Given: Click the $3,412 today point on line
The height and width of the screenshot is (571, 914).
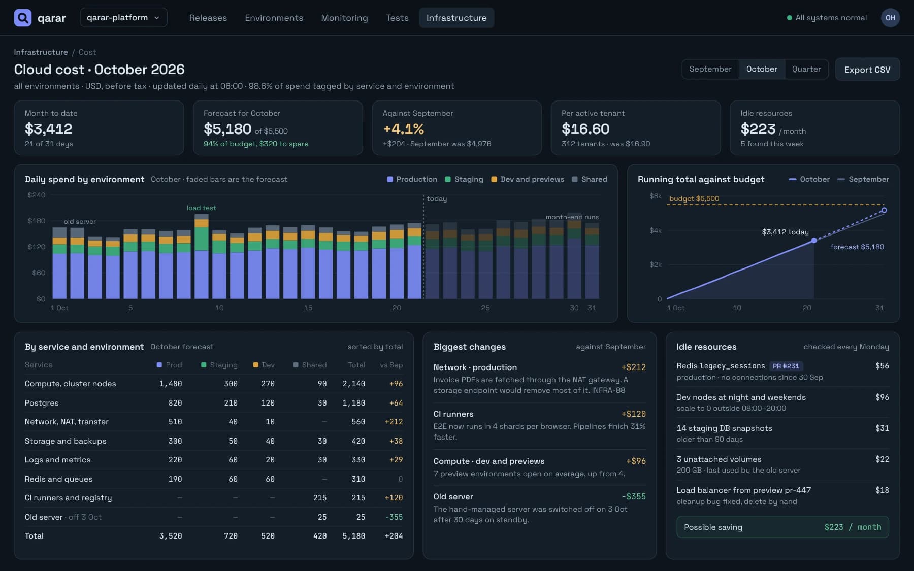Looking at the screenshot, I should [814, 241].
